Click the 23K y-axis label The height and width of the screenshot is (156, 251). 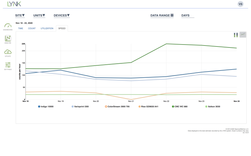(24, 44)
